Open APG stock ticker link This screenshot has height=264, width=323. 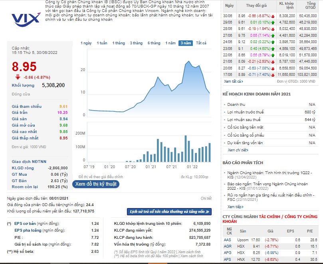[x=228, y=253]
